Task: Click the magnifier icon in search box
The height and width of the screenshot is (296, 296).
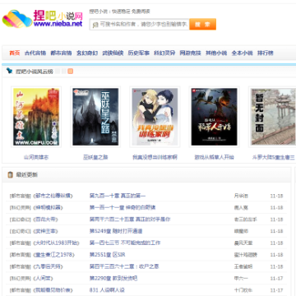Action: point(95,25)
